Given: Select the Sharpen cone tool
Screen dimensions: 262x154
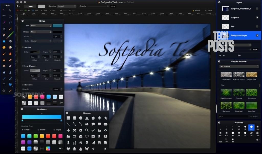Looking at the screenshot, I should pyautogui.click(x=10, y=72).
